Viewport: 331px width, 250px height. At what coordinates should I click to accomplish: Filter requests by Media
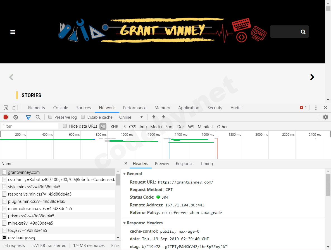pyautogui.click(x=156, y=127)
